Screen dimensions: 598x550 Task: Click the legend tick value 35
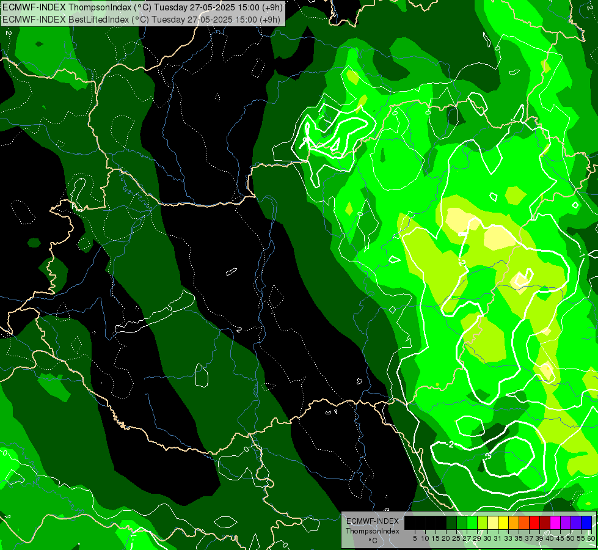(519, 538)
